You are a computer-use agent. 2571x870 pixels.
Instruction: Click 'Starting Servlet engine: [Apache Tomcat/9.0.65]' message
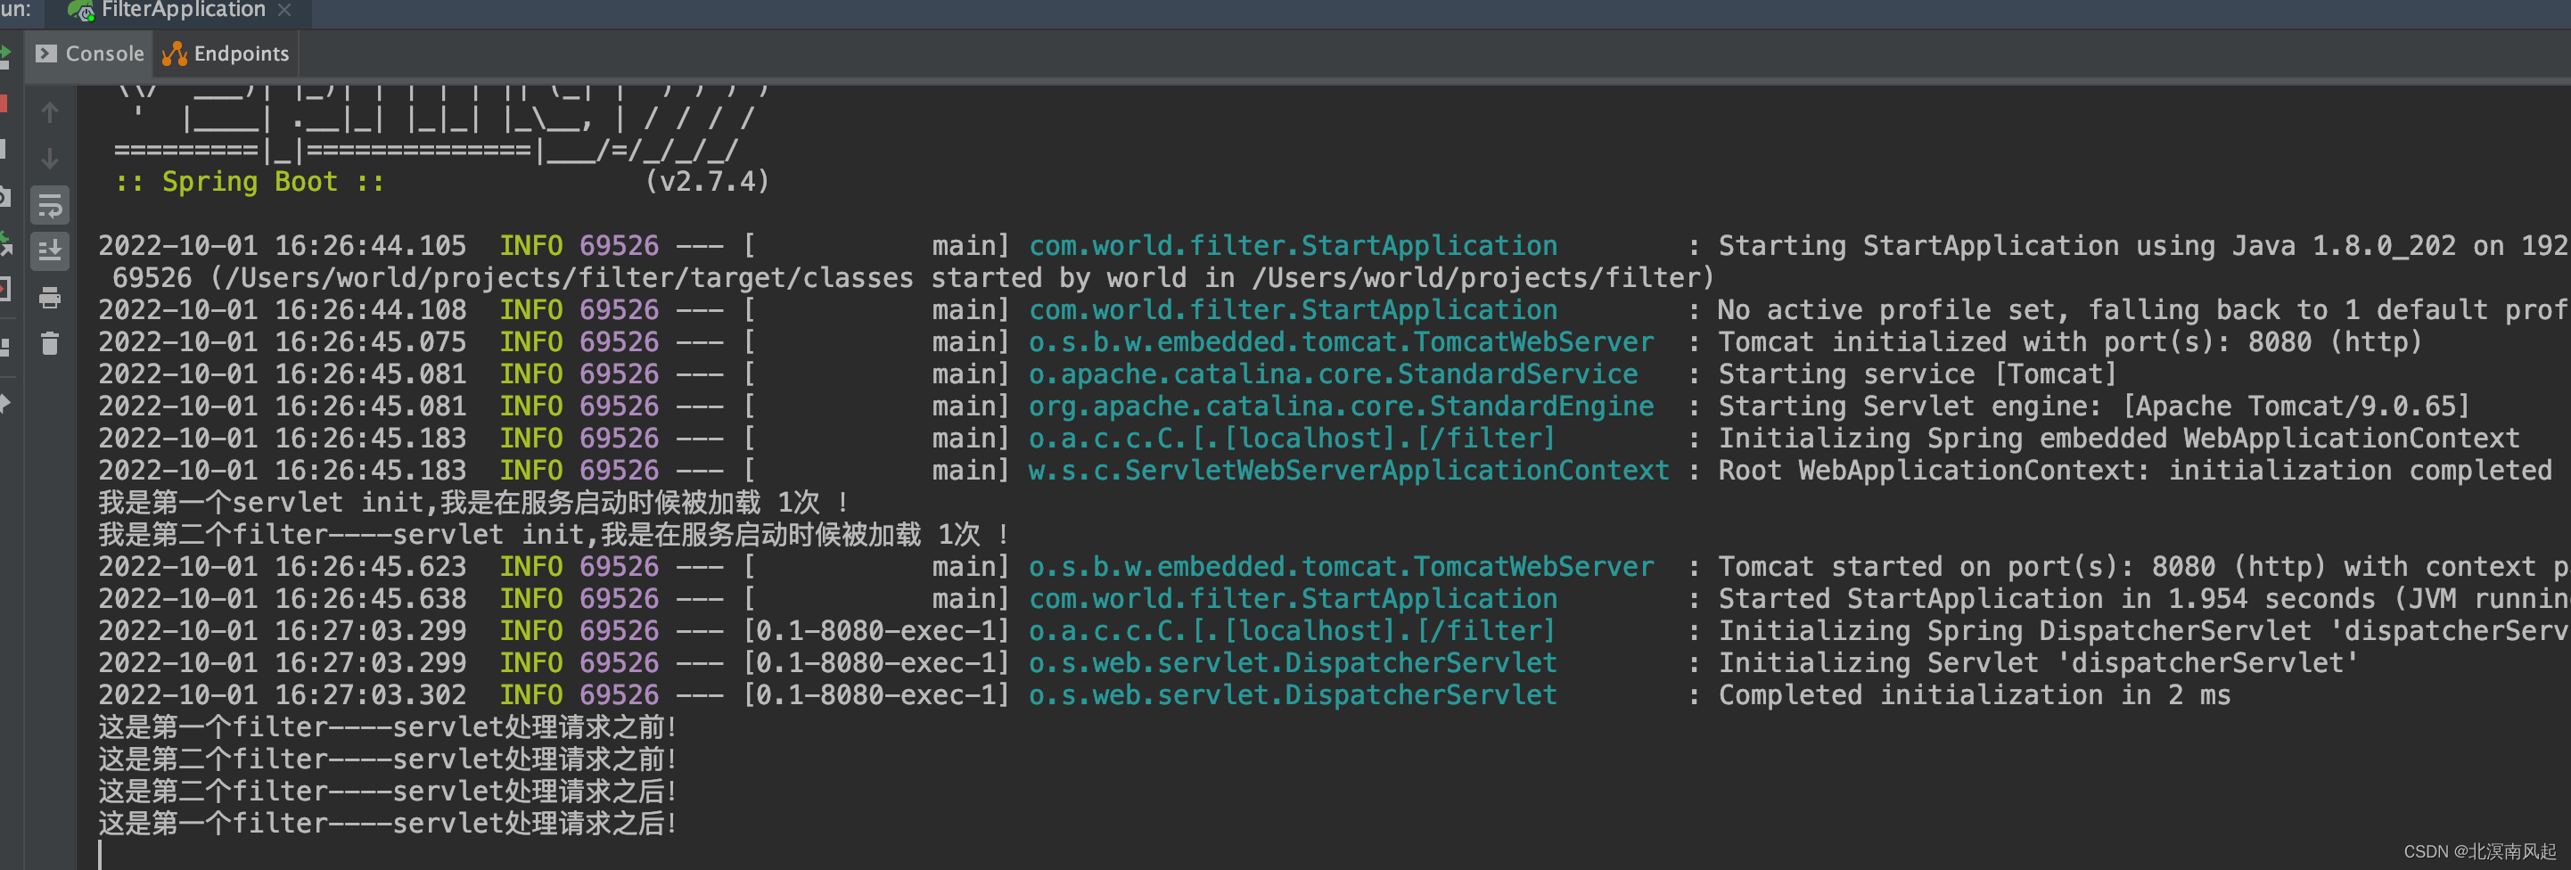(2093, 406)
